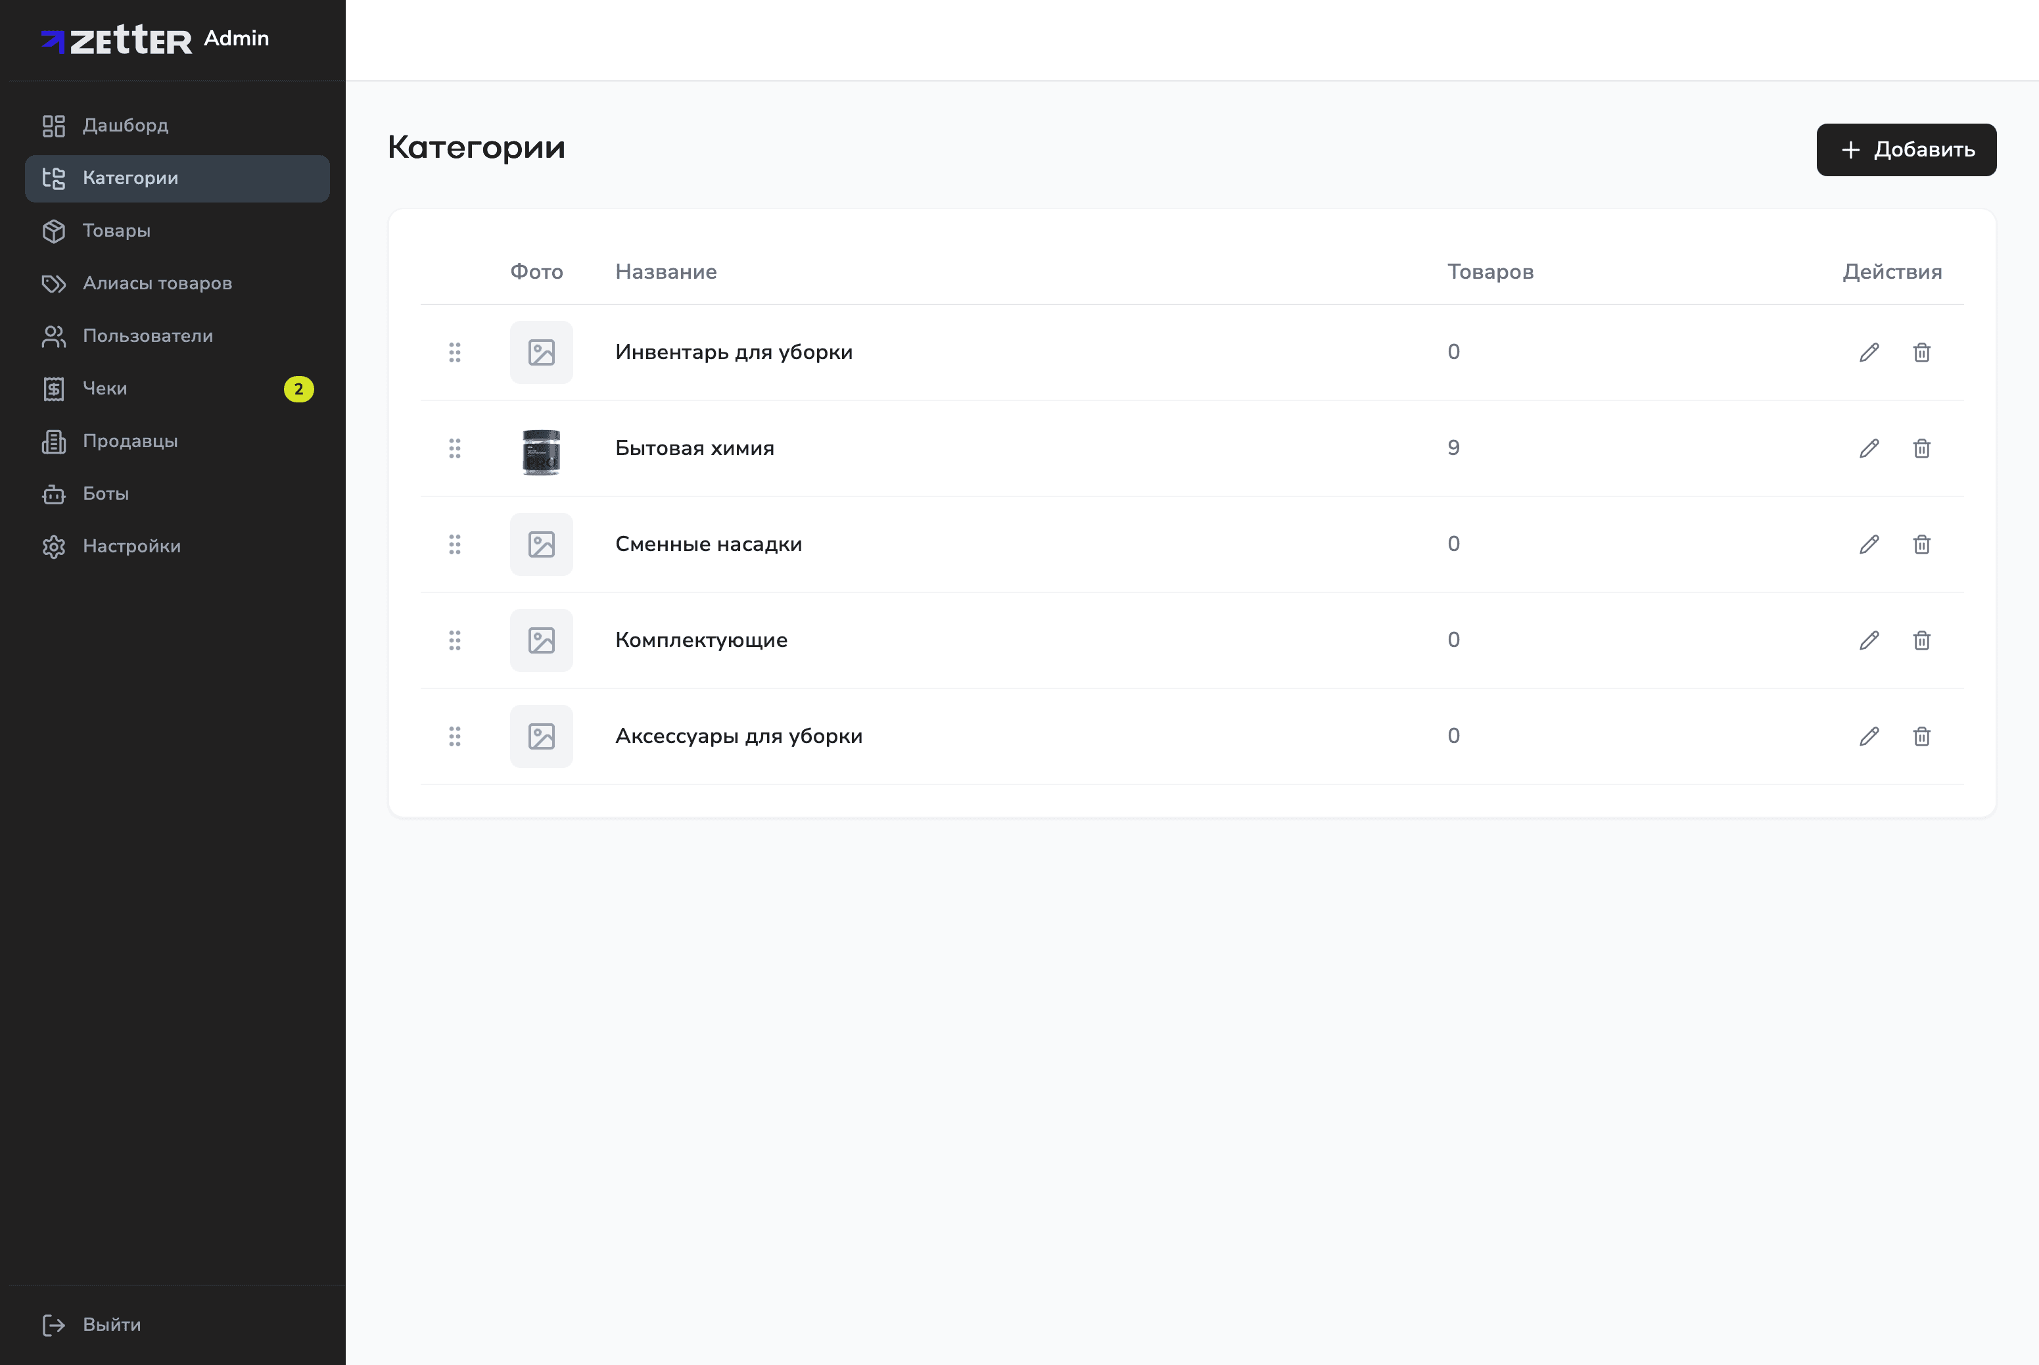Viewport: 2039px width, 1365px height.
Task: Click the Zetter Admin logo
Action: coord(155,39)
